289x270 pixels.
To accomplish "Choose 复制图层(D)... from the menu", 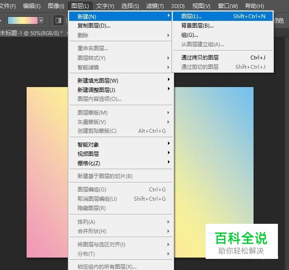I will point(120,26).
